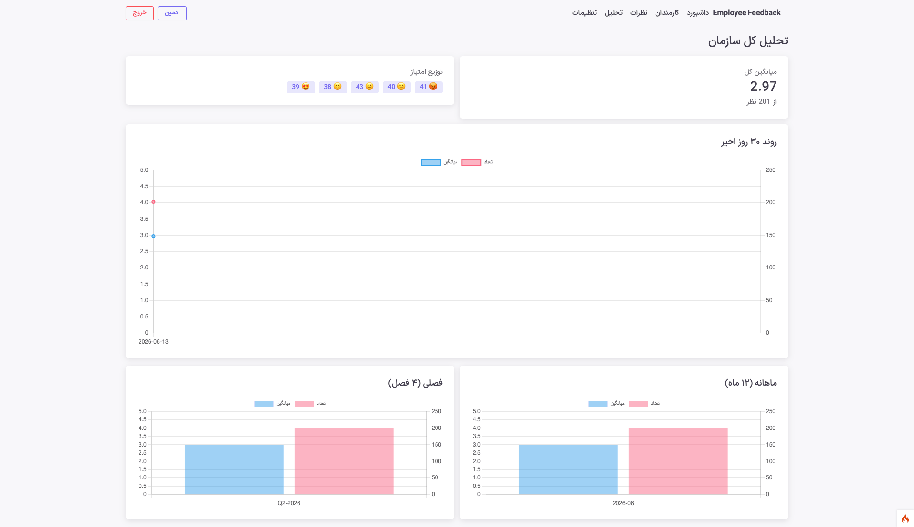The width and height of the screenshot is (914, 527).
Task: Click the overall average value 2.97
Action: coord(763,86)
